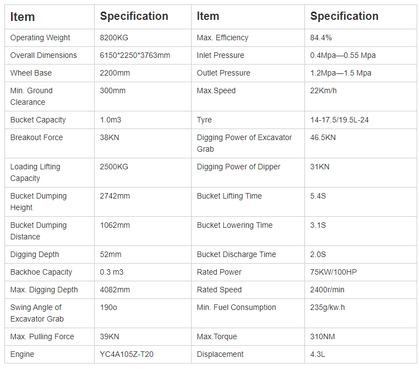The image size is (420, 369).
Task: Select the Max. Pulling Force label
Action: (42, 336)
